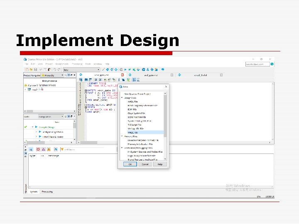Collapse the Verification/Debugging Files group

tap(122, 148)
